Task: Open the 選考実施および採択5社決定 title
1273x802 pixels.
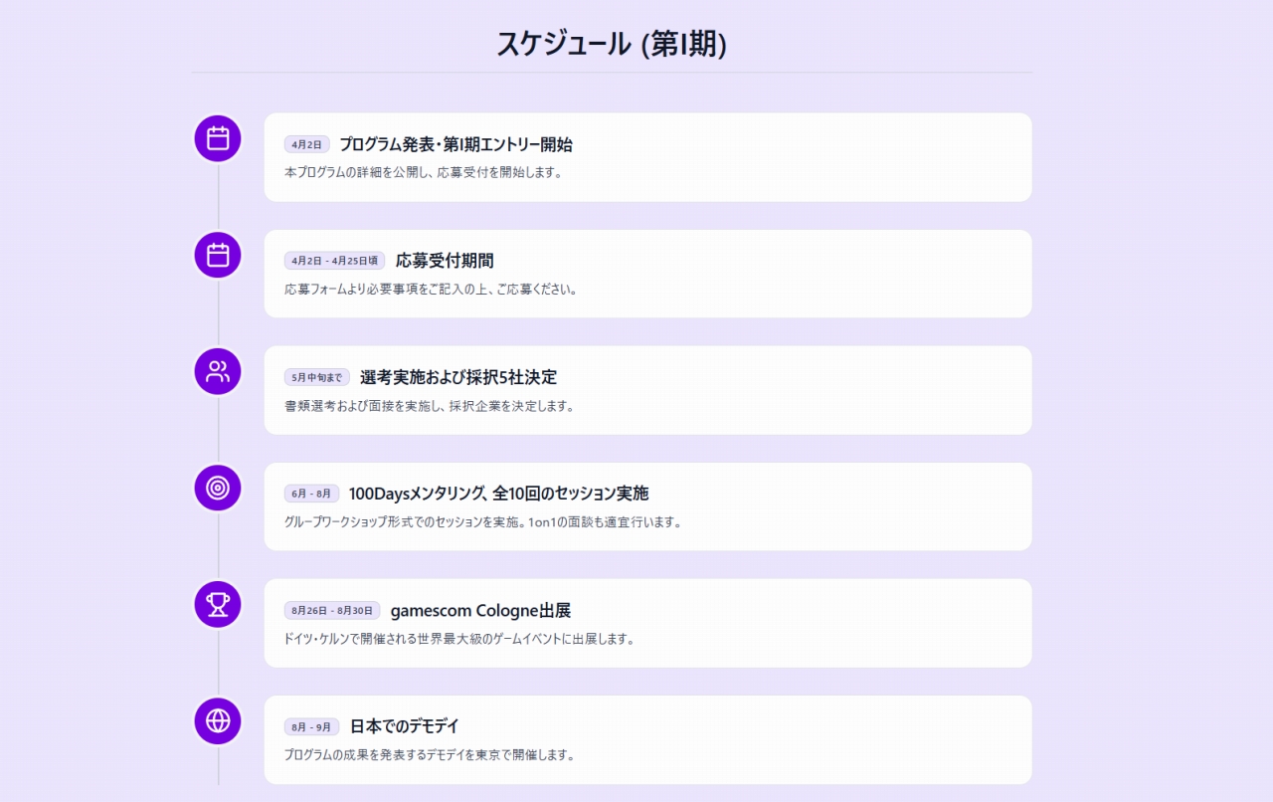Action: coord(458,377)
